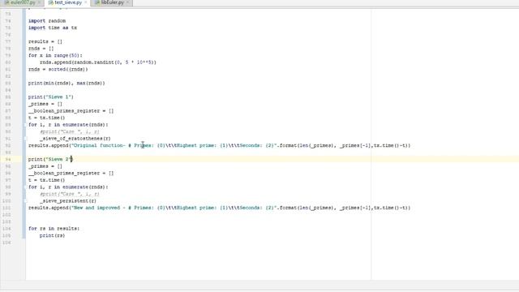Click the rnds.append(random.randint(...)) line
Viewport: 519px width, 292px height.
pyautogui.click(x=98, y=62)
